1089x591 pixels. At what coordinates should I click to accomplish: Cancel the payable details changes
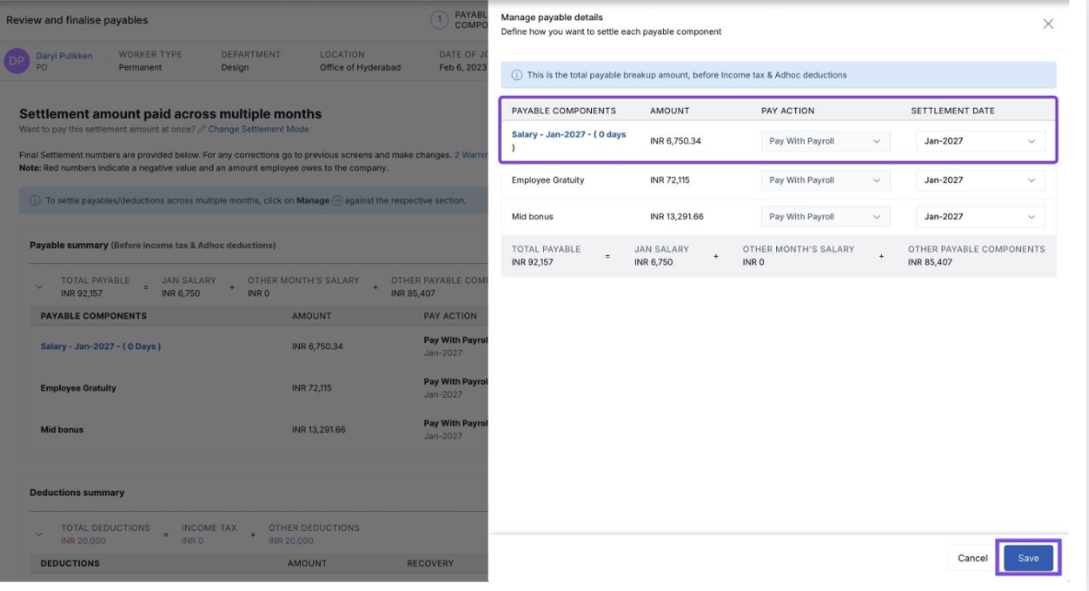[x=972, y=558]
